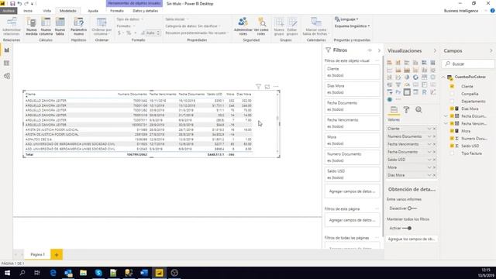
Task: Click the Buscar fields search box
Action: click(x=468, y=64)
